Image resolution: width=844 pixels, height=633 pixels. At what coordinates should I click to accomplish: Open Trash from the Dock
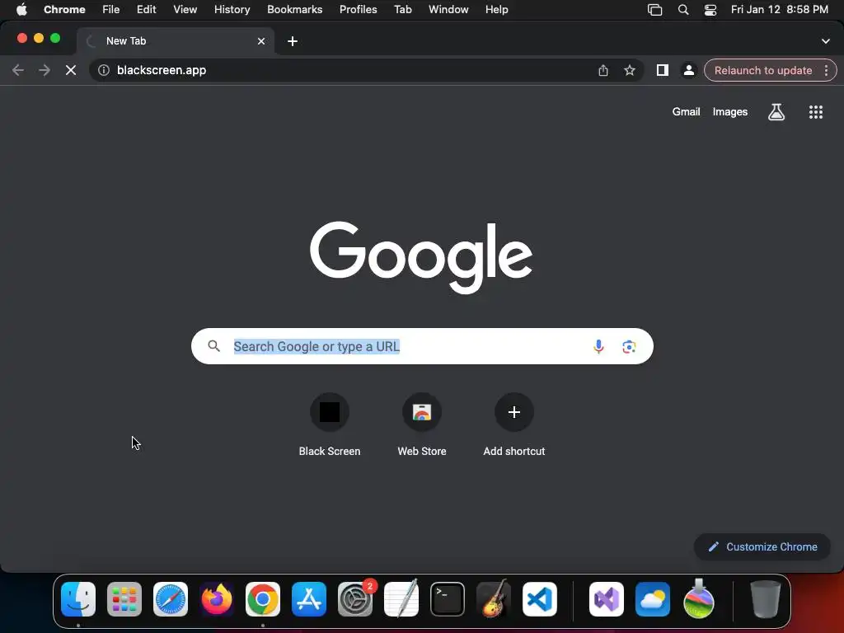pos(765,598)
